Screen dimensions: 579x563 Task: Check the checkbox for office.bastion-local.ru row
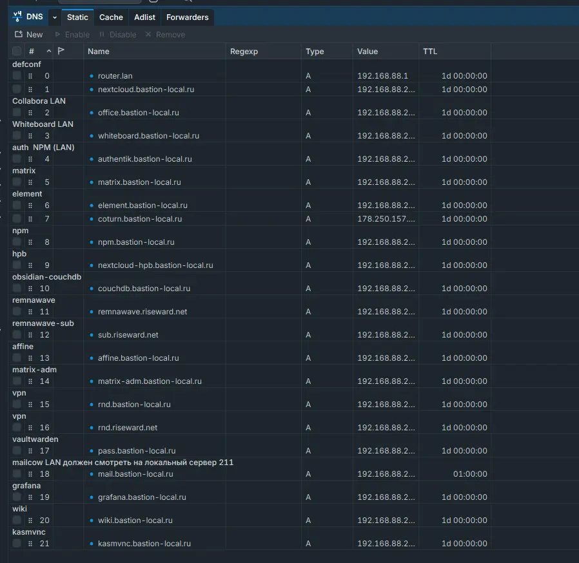pyautogui.click(x=17, y=113)
